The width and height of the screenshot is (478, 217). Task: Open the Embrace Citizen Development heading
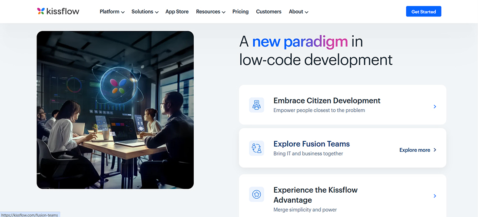click(327, 100)
